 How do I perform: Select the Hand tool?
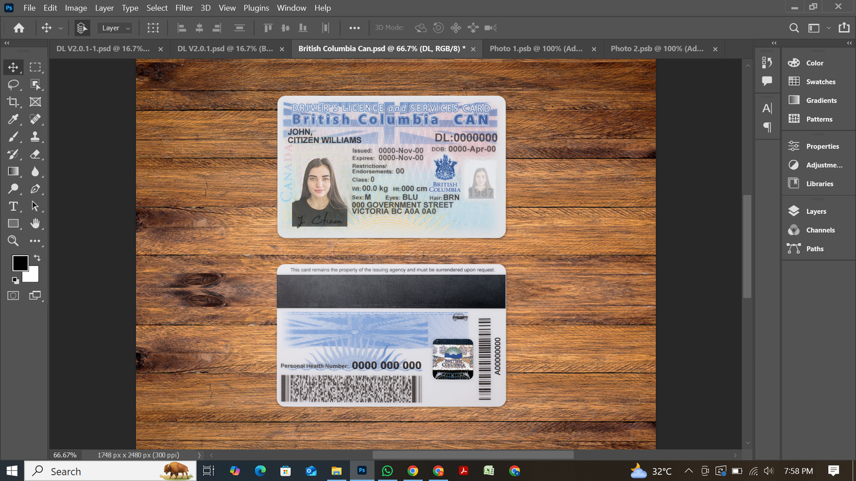pyautogui.click(x=35, y=223)
